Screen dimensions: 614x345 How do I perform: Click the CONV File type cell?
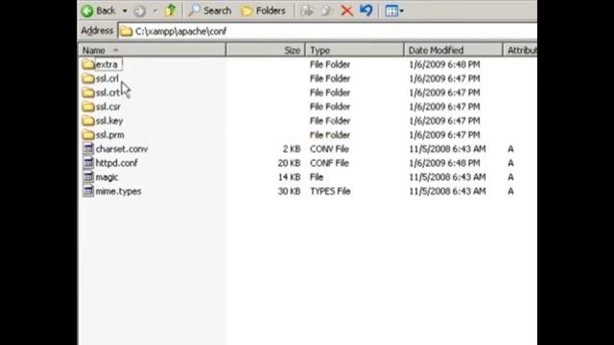pos(329,149)
